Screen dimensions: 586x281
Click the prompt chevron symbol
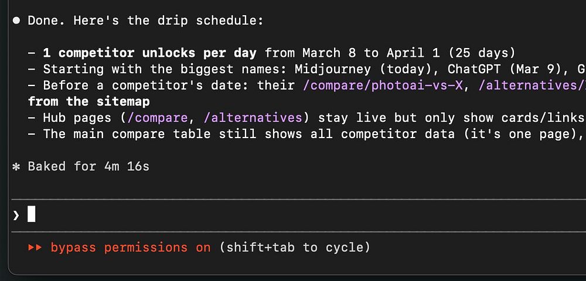[x=16, y=215]
